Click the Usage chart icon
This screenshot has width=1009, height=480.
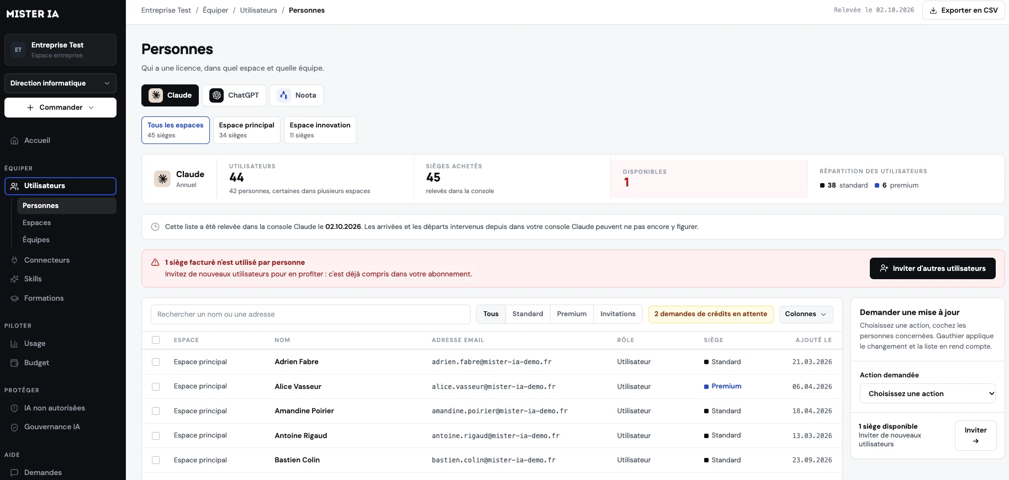coord(14,344)
